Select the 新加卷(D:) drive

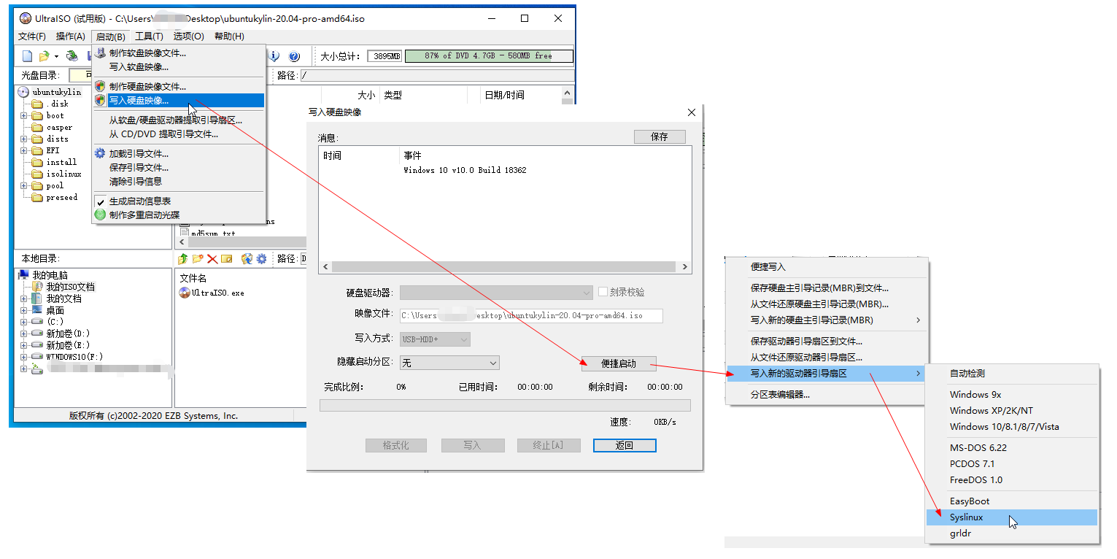click(61, 334)
